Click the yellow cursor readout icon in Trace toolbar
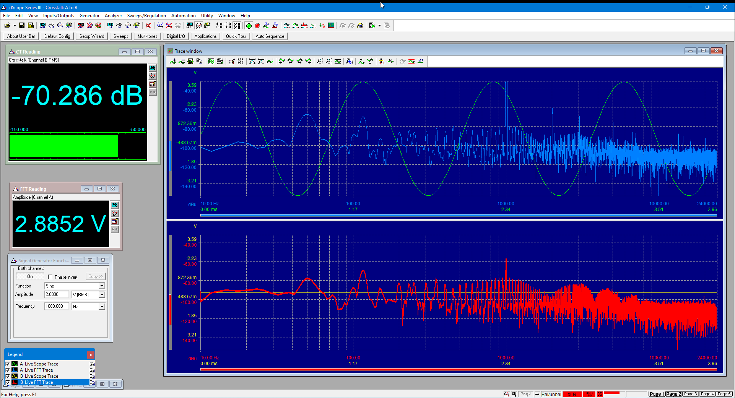 point(382,62)
